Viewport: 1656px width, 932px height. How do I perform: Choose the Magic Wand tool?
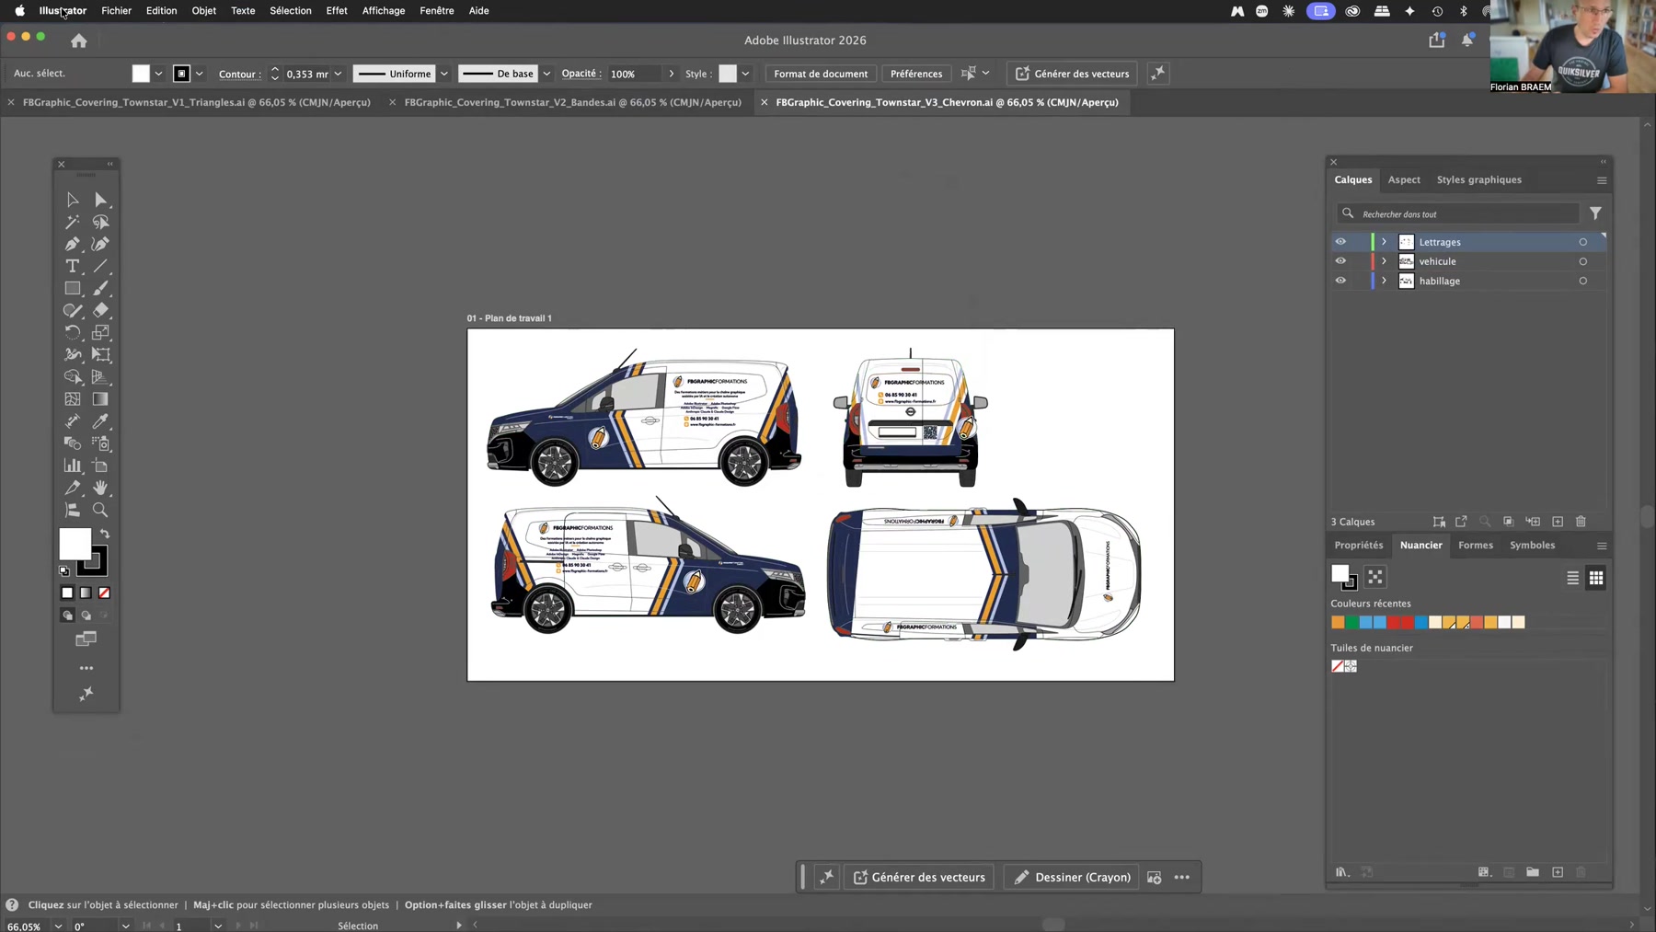click(72, 222)
